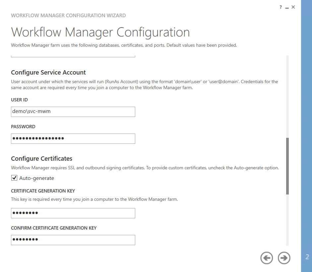312x272 pixels.
Task: Click the circular next-page arrow at bottom right
Action: (284, 258)
